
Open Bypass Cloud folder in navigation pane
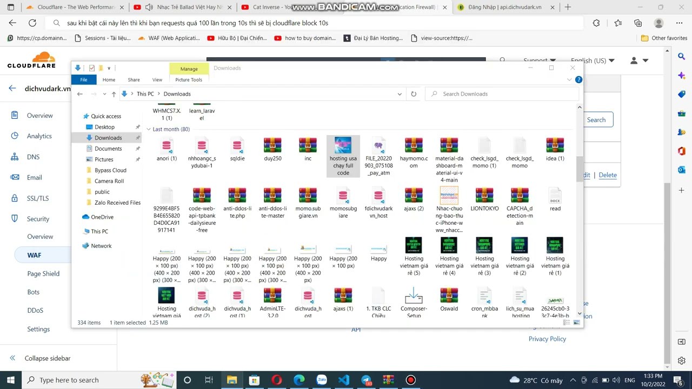coord(110,170)
